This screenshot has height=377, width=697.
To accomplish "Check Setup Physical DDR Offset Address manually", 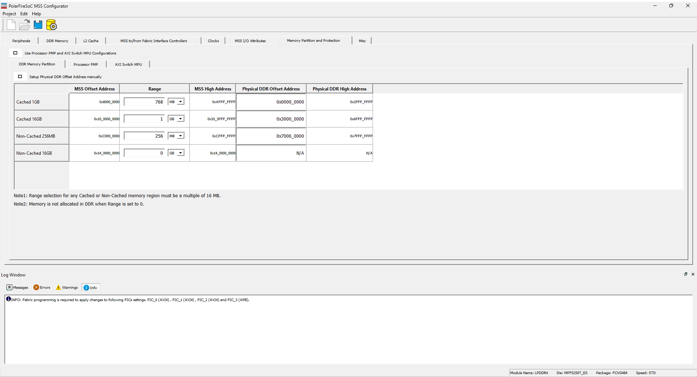I will 20,77.
